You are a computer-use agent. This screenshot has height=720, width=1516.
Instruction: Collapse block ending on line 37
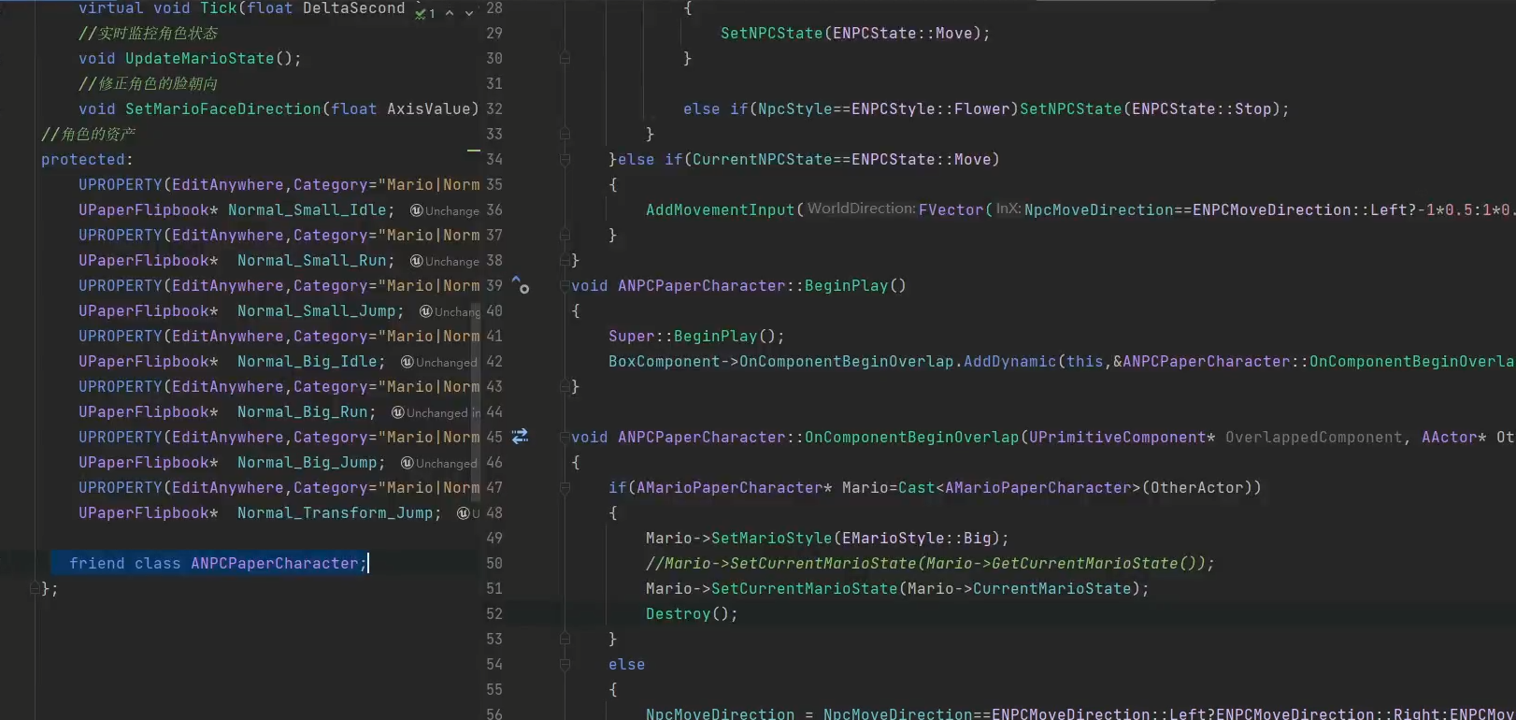point(565,235)
